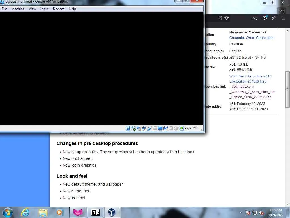
Task: Click the Right Ctrl host key label
Action: pyautogui.click(x=191, y=128)
